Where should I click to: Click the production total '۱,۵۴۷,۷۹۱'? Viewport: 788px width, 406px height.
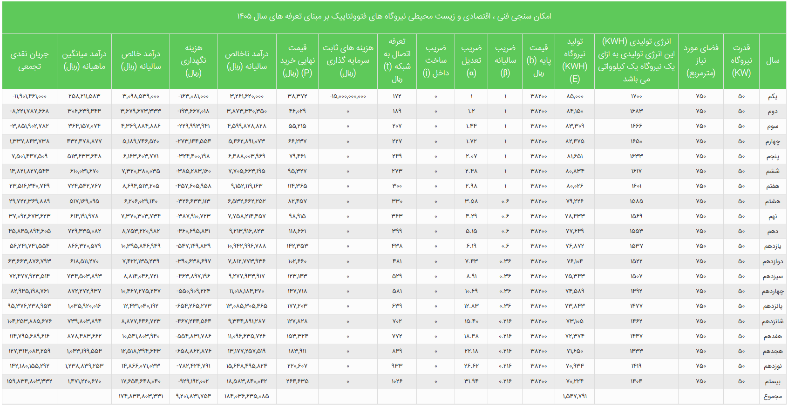[575, 396]
